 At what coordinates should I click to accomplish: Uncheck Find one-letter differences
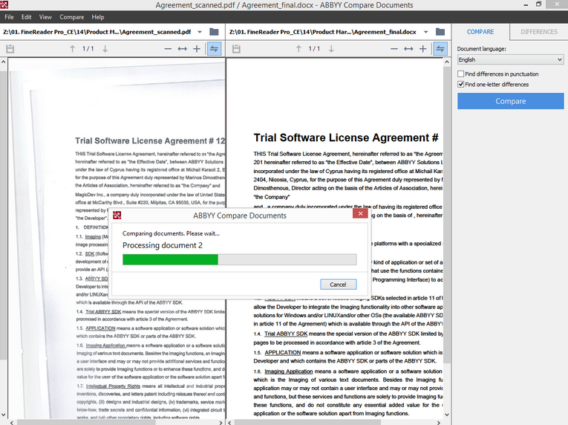[461, 85]
